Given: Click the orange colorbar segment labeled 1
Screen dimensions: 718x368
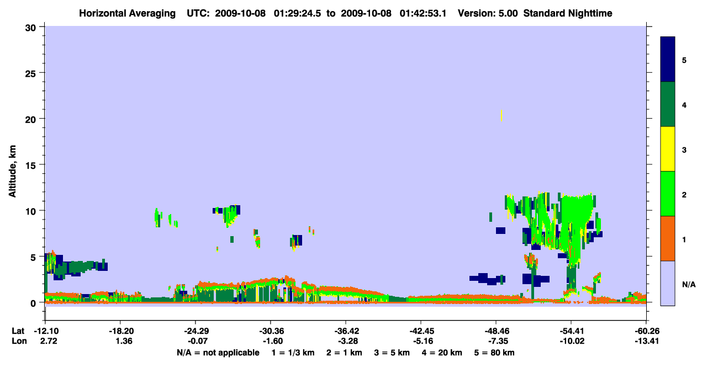Looking at the screenshot, I should point(668,238).
